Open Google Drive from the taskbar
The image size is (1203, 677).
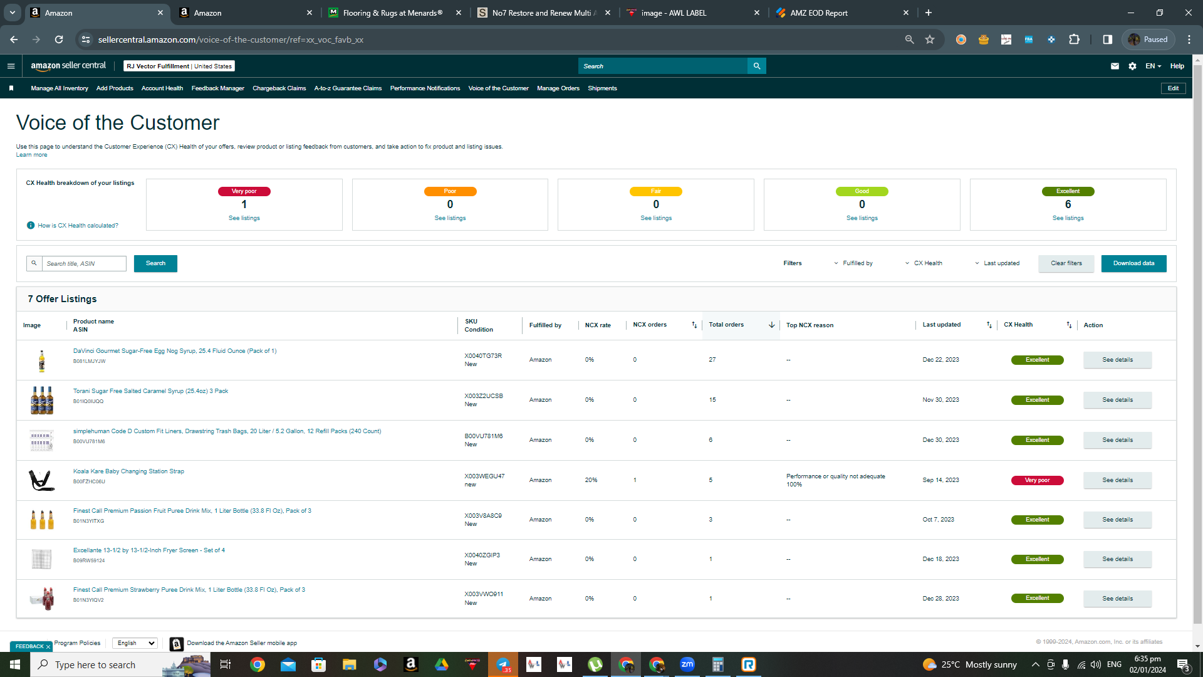[442, 664]
